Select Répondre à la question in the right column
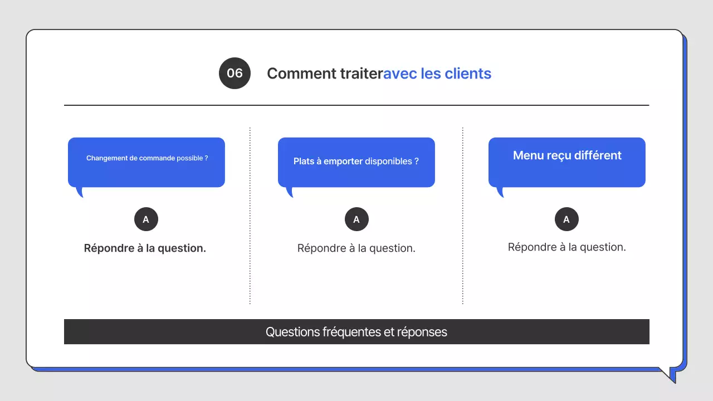 (567, 247)
